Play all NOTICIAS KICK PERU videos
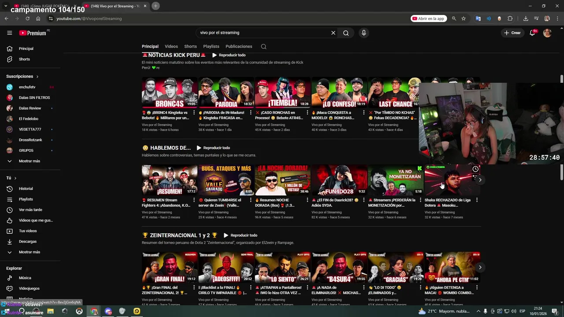564x317 pixels. pos(229,55)
